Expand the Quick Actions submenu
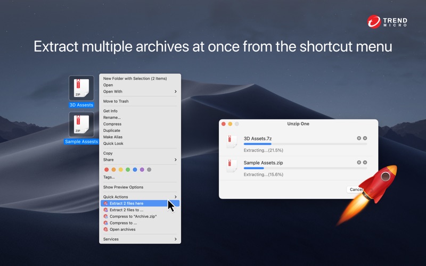This screenshot has width=426, height=266. (x=140, y=197)
